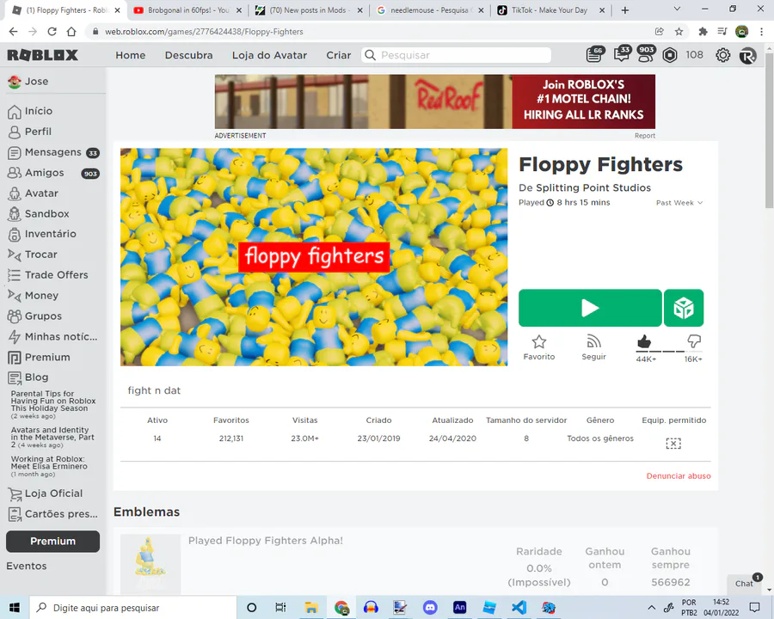Open Splitting Point Studios creator link

coord(593,188)
